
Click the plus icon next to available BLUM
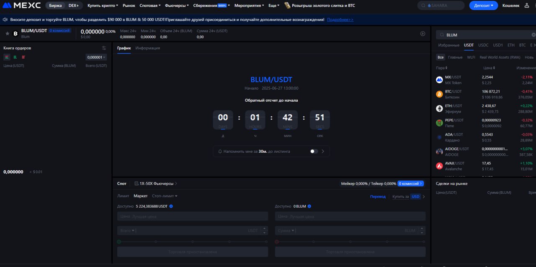coord(309,206)
